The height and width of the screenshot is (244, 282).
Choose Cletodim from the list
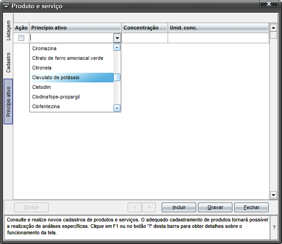pyautogui.click(x=72, y=87)
